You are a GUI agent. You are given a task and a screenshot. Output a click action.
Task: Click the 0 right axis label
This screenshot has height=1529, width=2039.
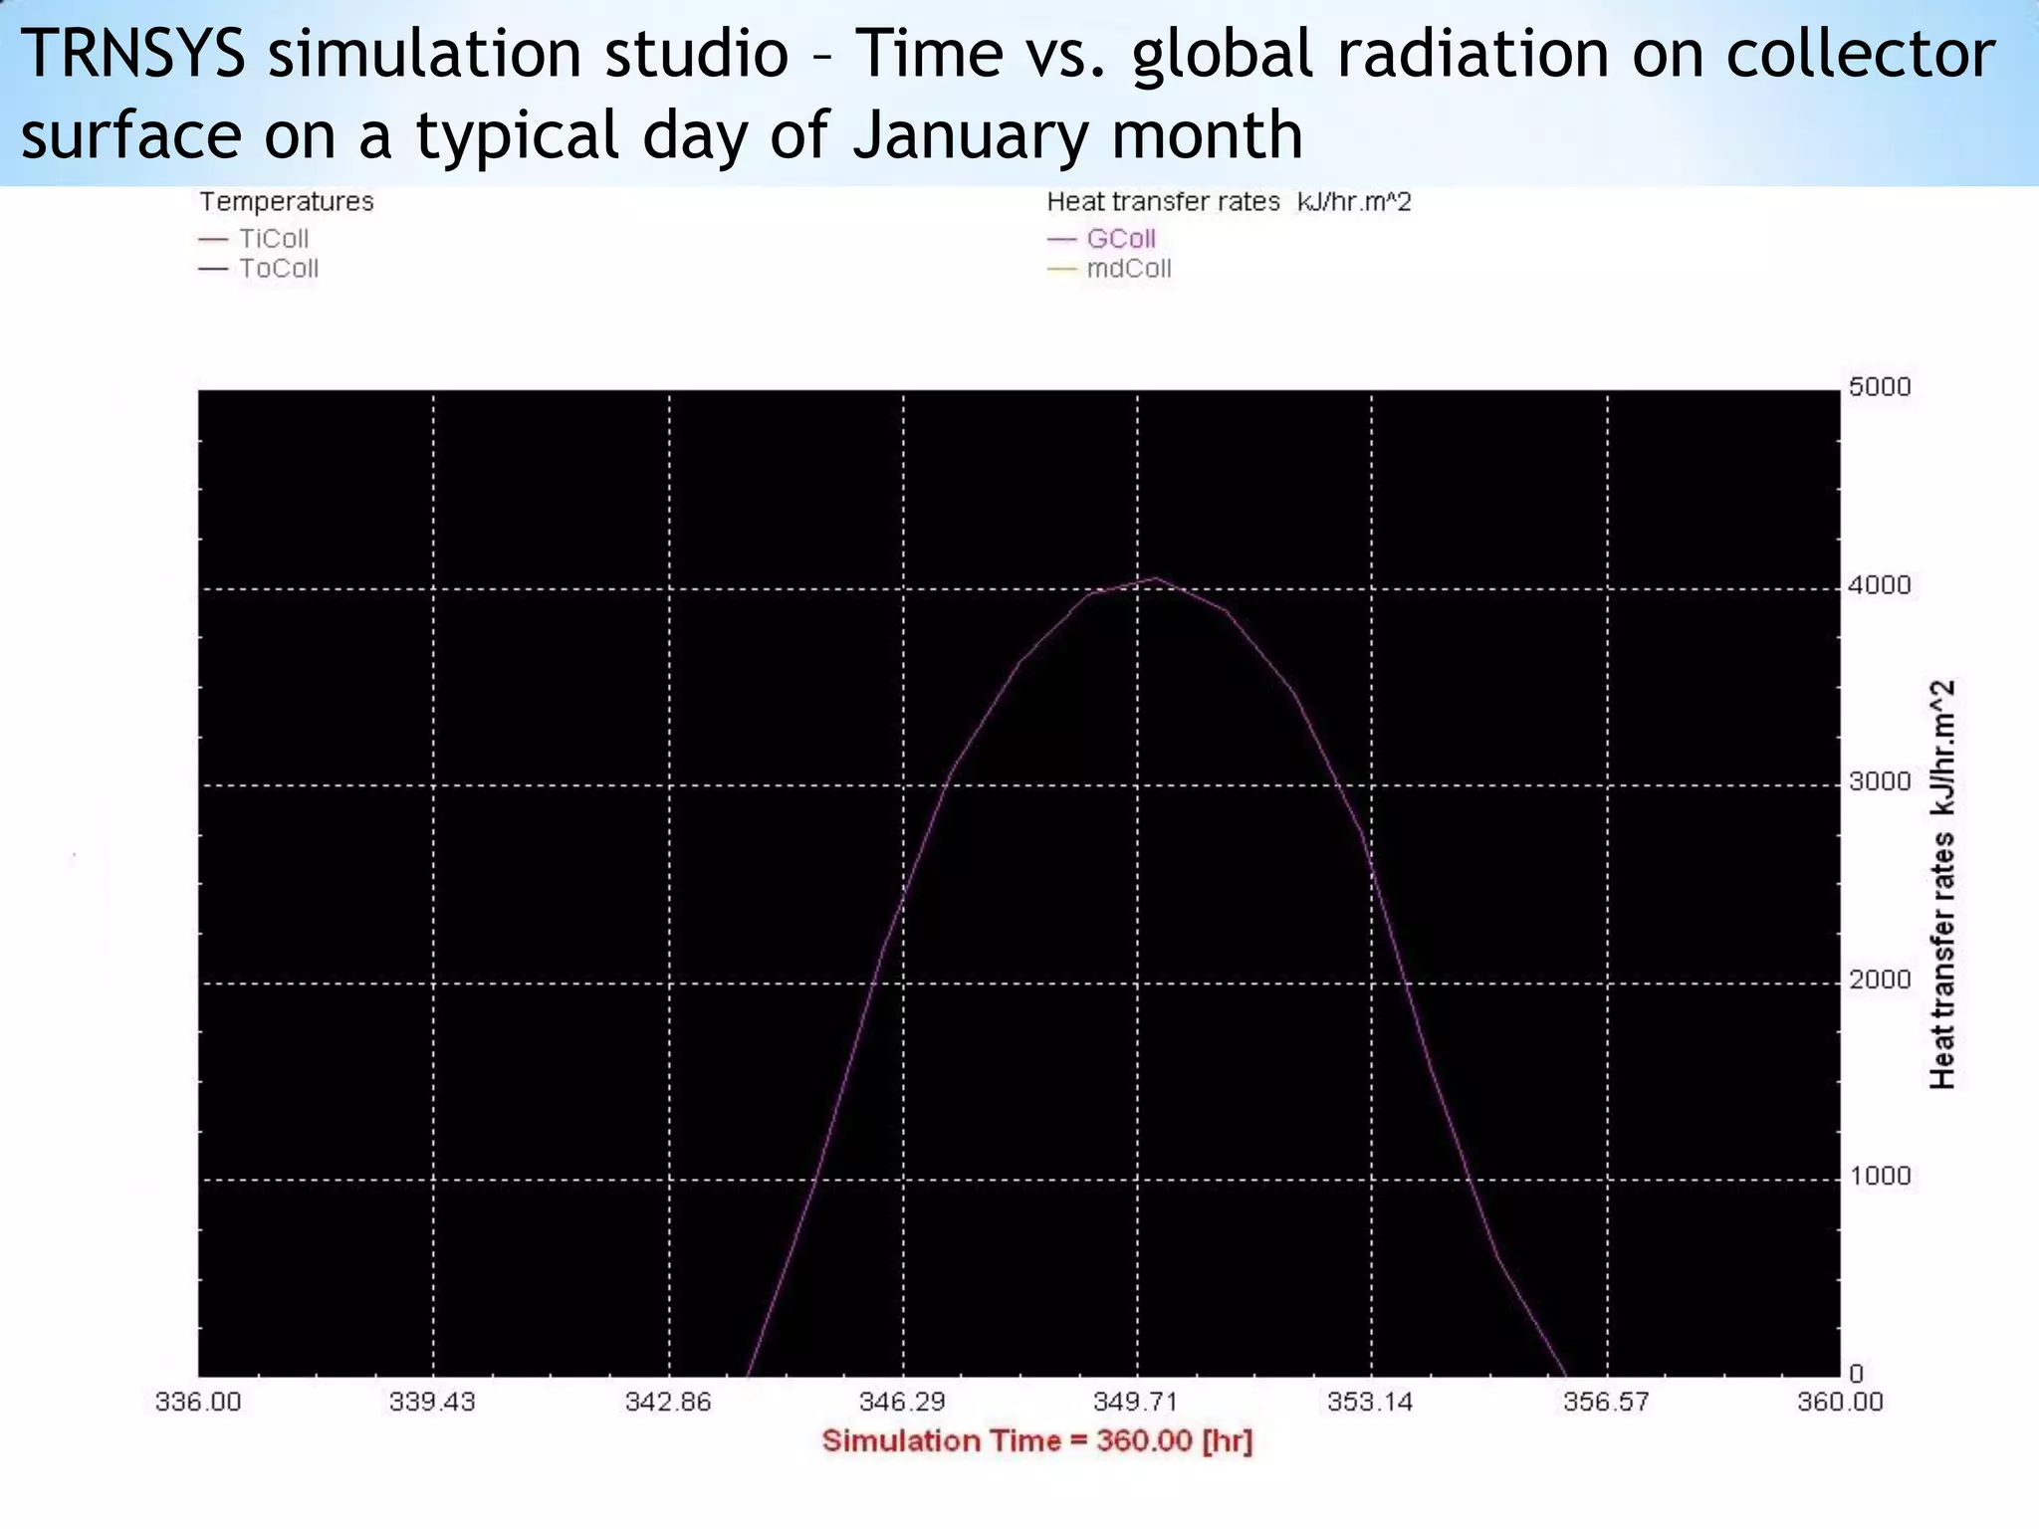click(1856, 1374)
